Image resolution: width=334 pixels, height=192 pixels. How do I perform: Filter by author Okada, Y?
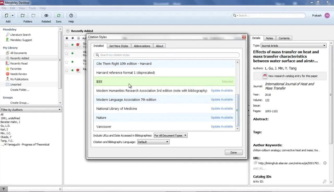(6, 137)
